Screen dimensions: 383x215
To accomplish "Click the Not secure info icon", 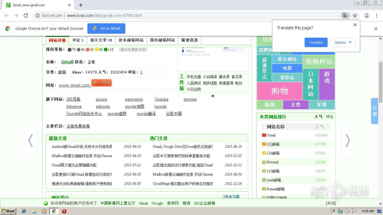I will 38,16.
